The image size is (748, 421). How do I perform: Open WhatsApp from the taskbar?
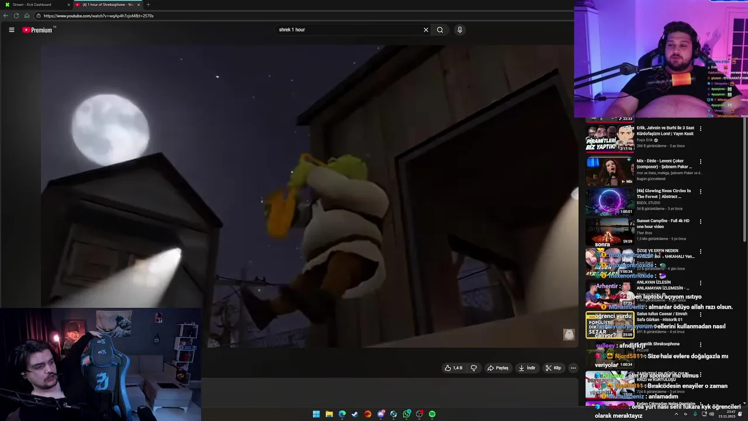[x=406, y=414]
